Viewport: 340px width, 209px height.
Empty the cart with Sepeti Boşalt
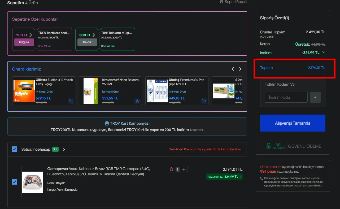point(233,2)
